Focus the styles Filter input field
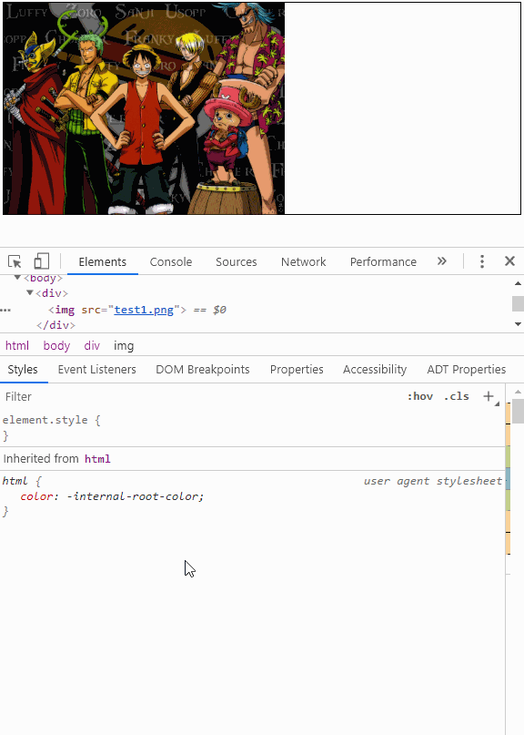The image size is (524, 735). tap(201, 396)
